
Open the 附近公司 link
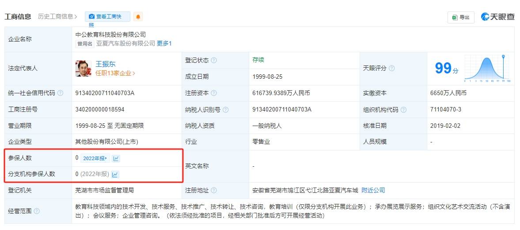[x=373, y=191]
